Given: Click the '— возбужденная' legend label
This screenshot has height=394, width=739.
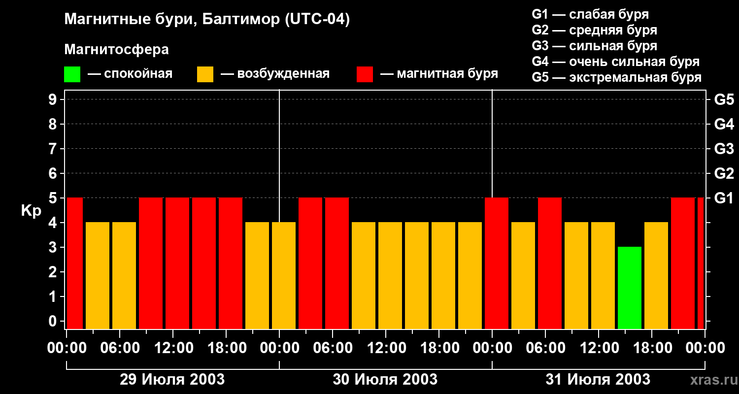Looking at the screenshot, I should click(x=275, y=74).
